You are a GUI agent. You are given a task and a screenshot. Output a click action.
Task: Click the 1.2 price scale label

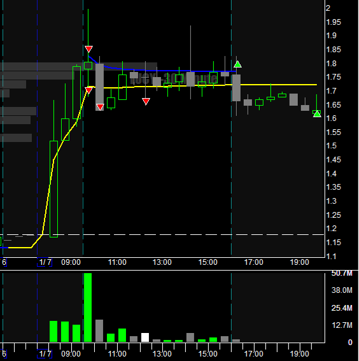point(332,229)
